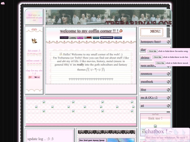Click the small pink icon in top-left corner
The width and height of the screenshot is (190, 142).
click(3, 3)
